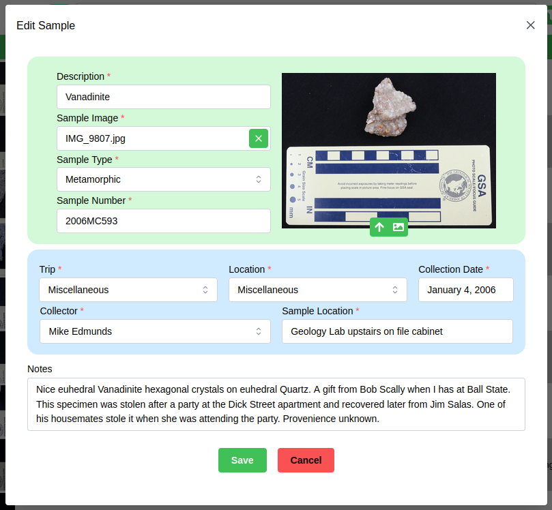Click the Collection Date field
The width and height of the screenshot is (552, 510).
pyautogui.click(x=465, y=290)
